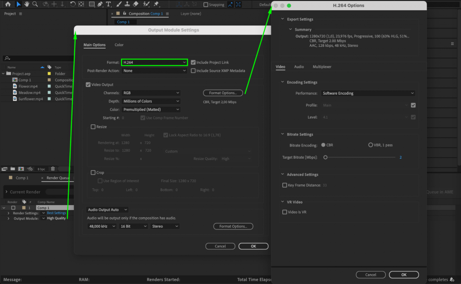Viewport: 461px width, 284px height.
Task: Select the Pen tool
Action: tap(99, 4)
